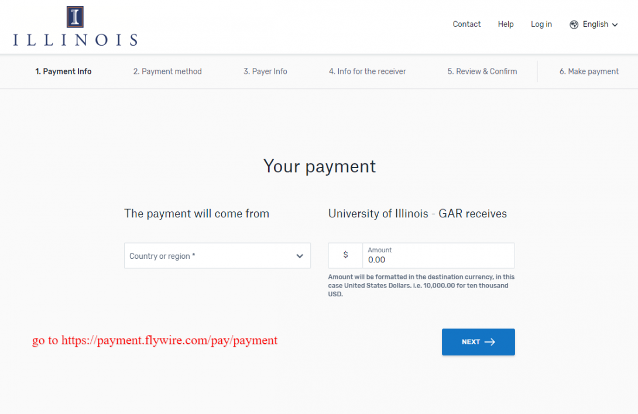The width and height of the screenshot is (638, 414).
Task: Open the 3. Payer Info step
Action: [265, 71]
